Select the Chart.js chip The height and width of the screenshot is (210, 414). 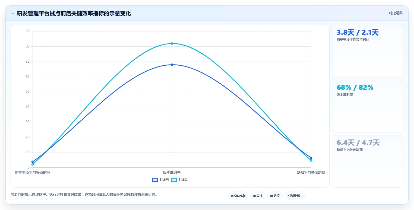point(238,196)
